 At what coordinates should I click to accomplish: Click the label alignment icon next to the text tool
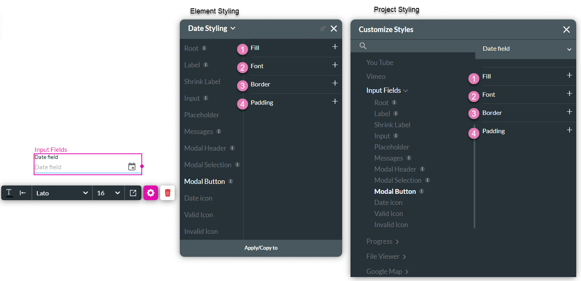[22, 193]
